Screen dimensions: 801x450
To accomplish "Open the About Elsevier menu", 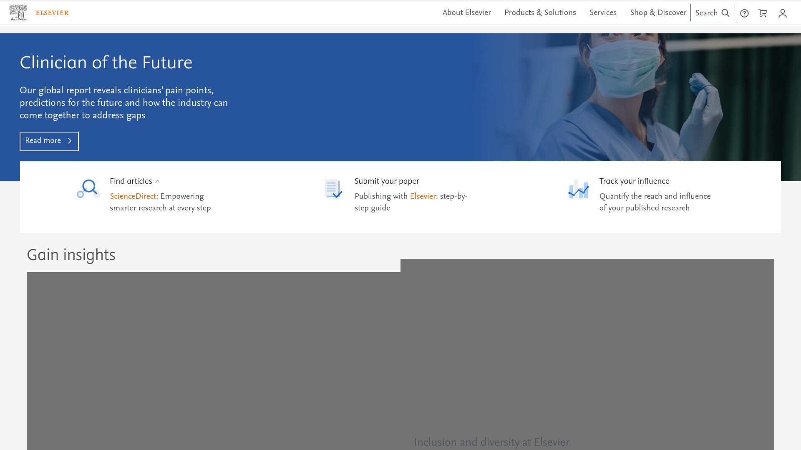I will pyautogui.click(x=466, y=12).
